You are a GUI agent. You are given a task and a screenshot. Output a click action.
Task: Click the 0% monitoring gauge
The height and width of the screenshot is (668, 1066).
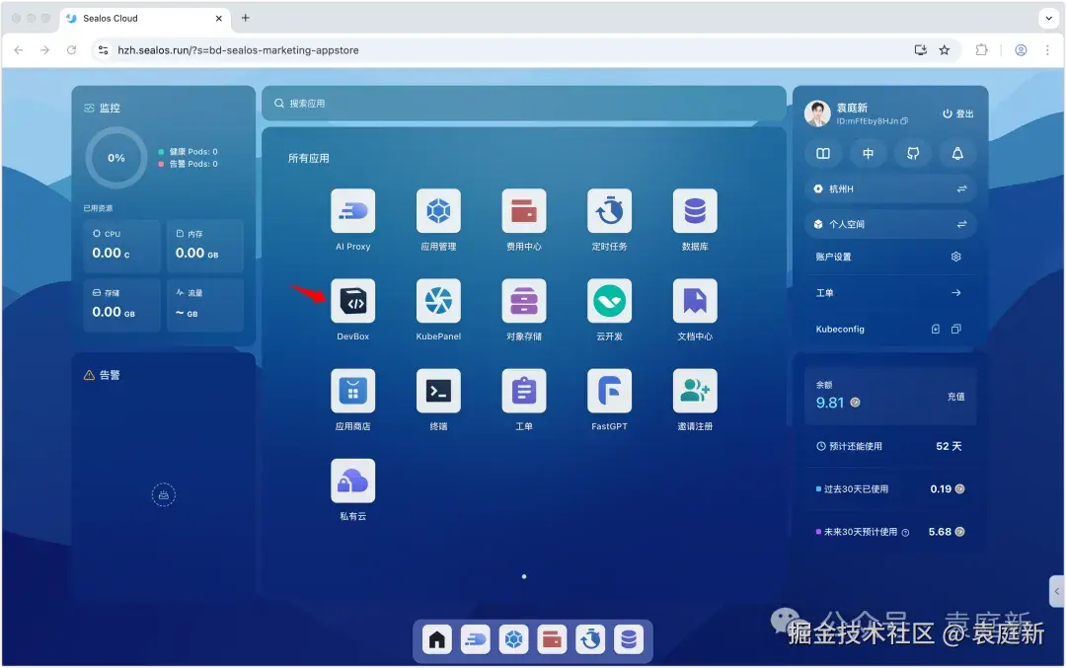[x=116, y=158]
